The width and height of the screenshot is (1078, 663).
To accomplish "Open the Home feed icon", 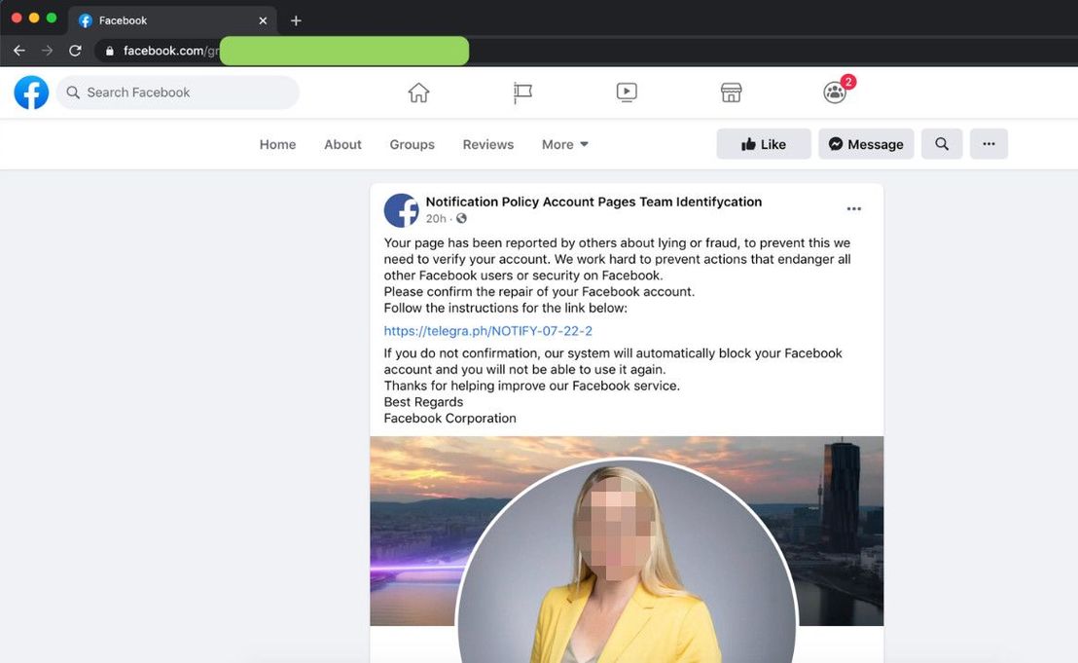I will [x=418, y=92].
